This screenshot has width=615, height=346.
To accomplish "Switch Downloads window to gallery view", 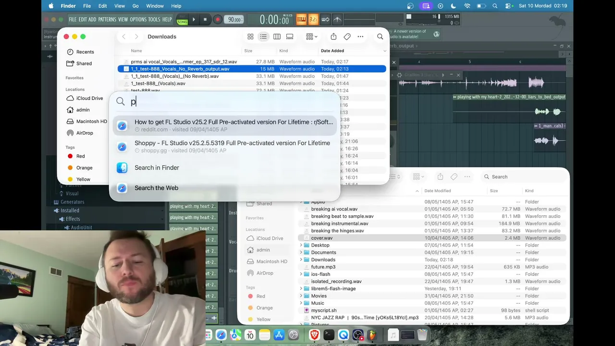I will pyautogui.click(x=290, y=37).
